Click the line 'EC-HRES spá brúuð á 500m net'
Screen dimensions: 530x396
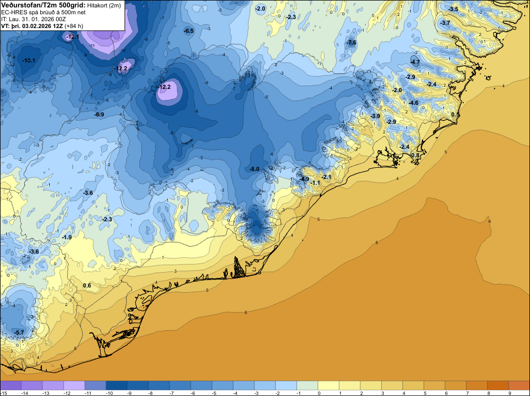pos(43,13)
